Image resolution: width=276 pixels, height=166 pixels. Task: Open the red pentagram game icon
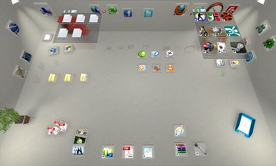click(x=227, y=17)
